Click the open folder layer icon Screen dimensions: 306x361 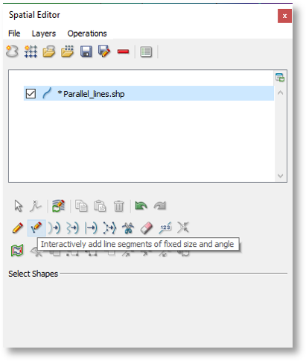click(x=49, y=51)
